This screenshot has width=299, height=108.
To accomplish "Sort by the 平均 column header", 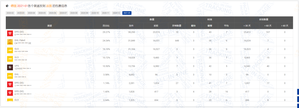I will 226,26.
